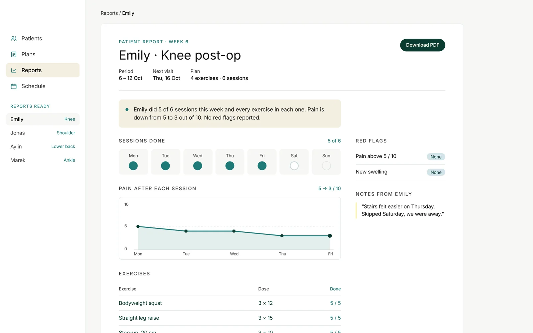Image resolution: width=533 pixels, height=333 pixels.
Task: Click the None badge for New swelling
Action: pyautogui.click(x=436, y=172)
